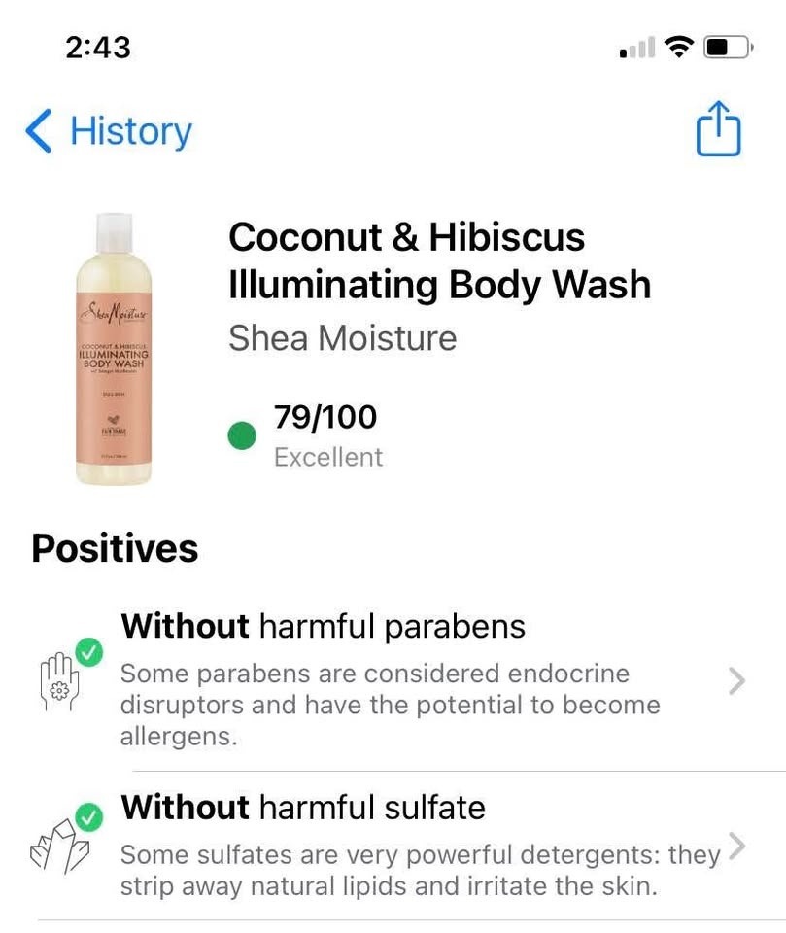This screenshot has width=786, height=933.
Task: Tap the Wi-Fi status icon
Action: (x=681, y=46)
